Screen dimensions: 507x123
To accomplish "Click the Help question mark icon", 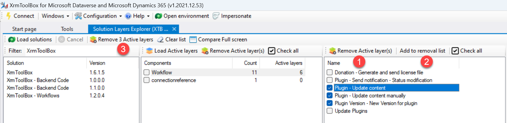I will click(x=128, y=16).
